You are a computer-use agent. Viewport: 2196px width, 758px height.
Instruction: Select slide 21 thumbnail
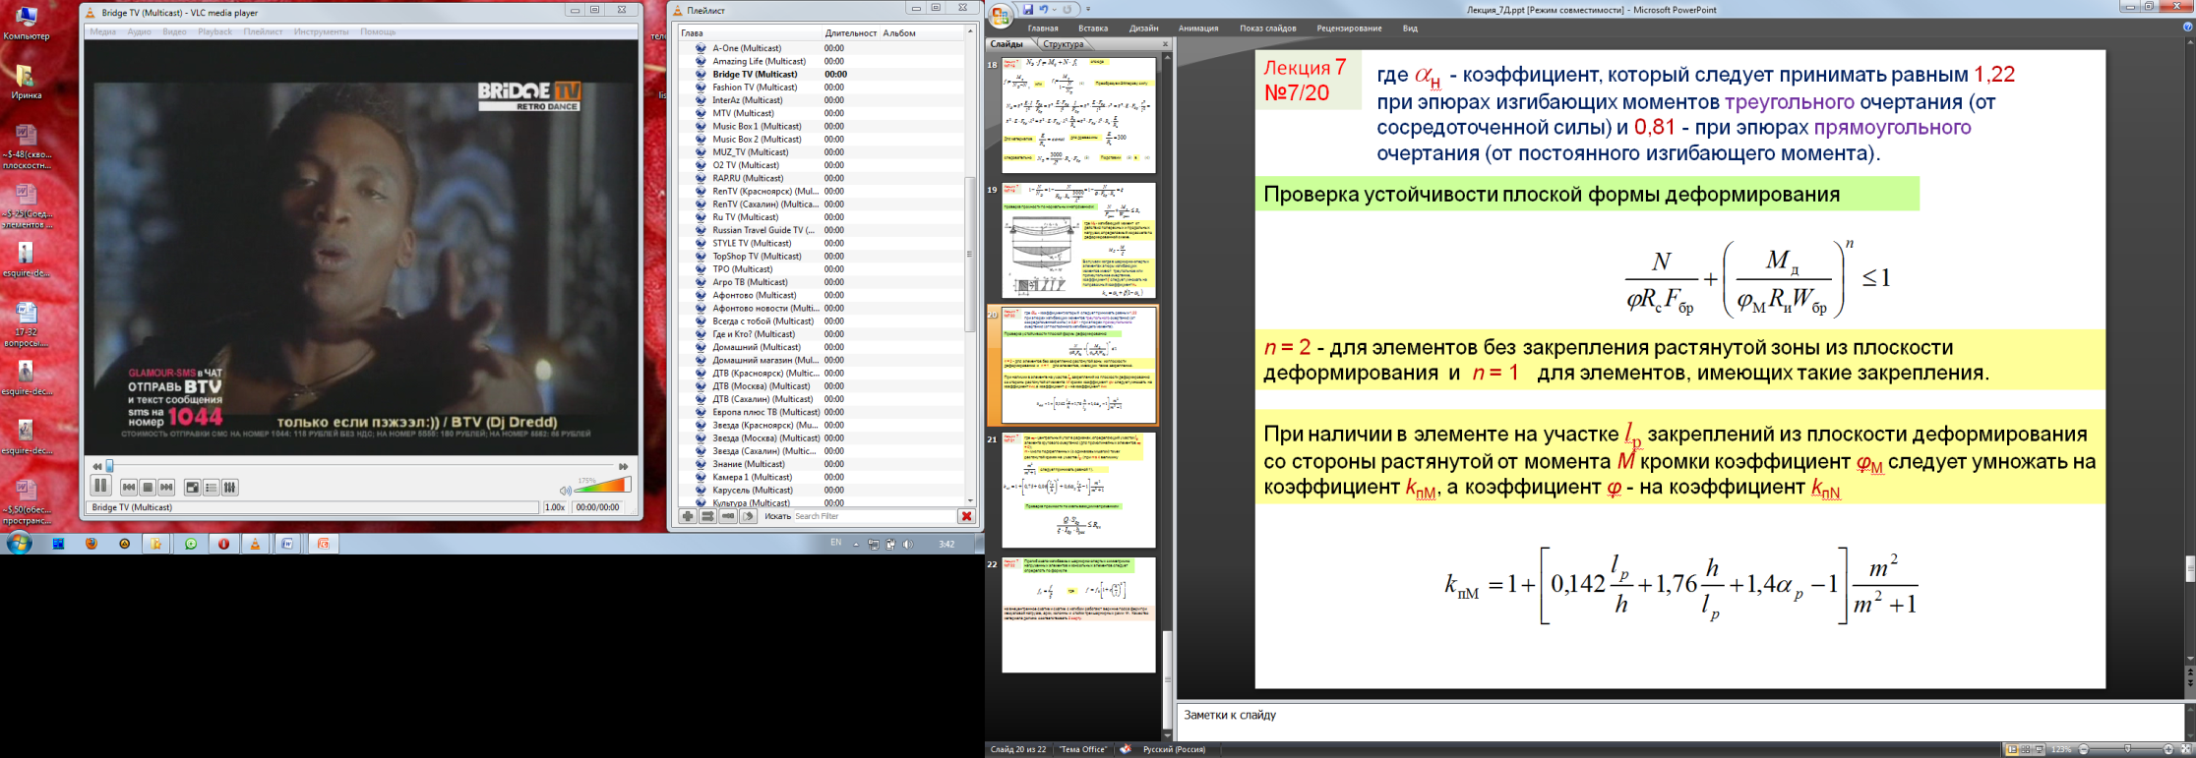(x=1078, y=490)
